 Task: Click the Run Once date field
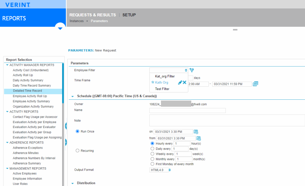click(173, 132)
